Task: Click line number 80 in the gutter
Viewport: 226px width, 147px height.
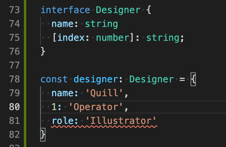Action: click(x=14, y=107)
